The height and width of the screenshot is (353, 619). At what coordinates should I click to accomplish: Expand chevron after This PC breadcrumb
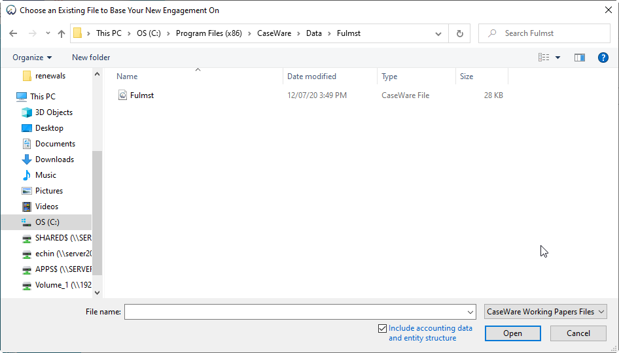click(x=129, y=34)
